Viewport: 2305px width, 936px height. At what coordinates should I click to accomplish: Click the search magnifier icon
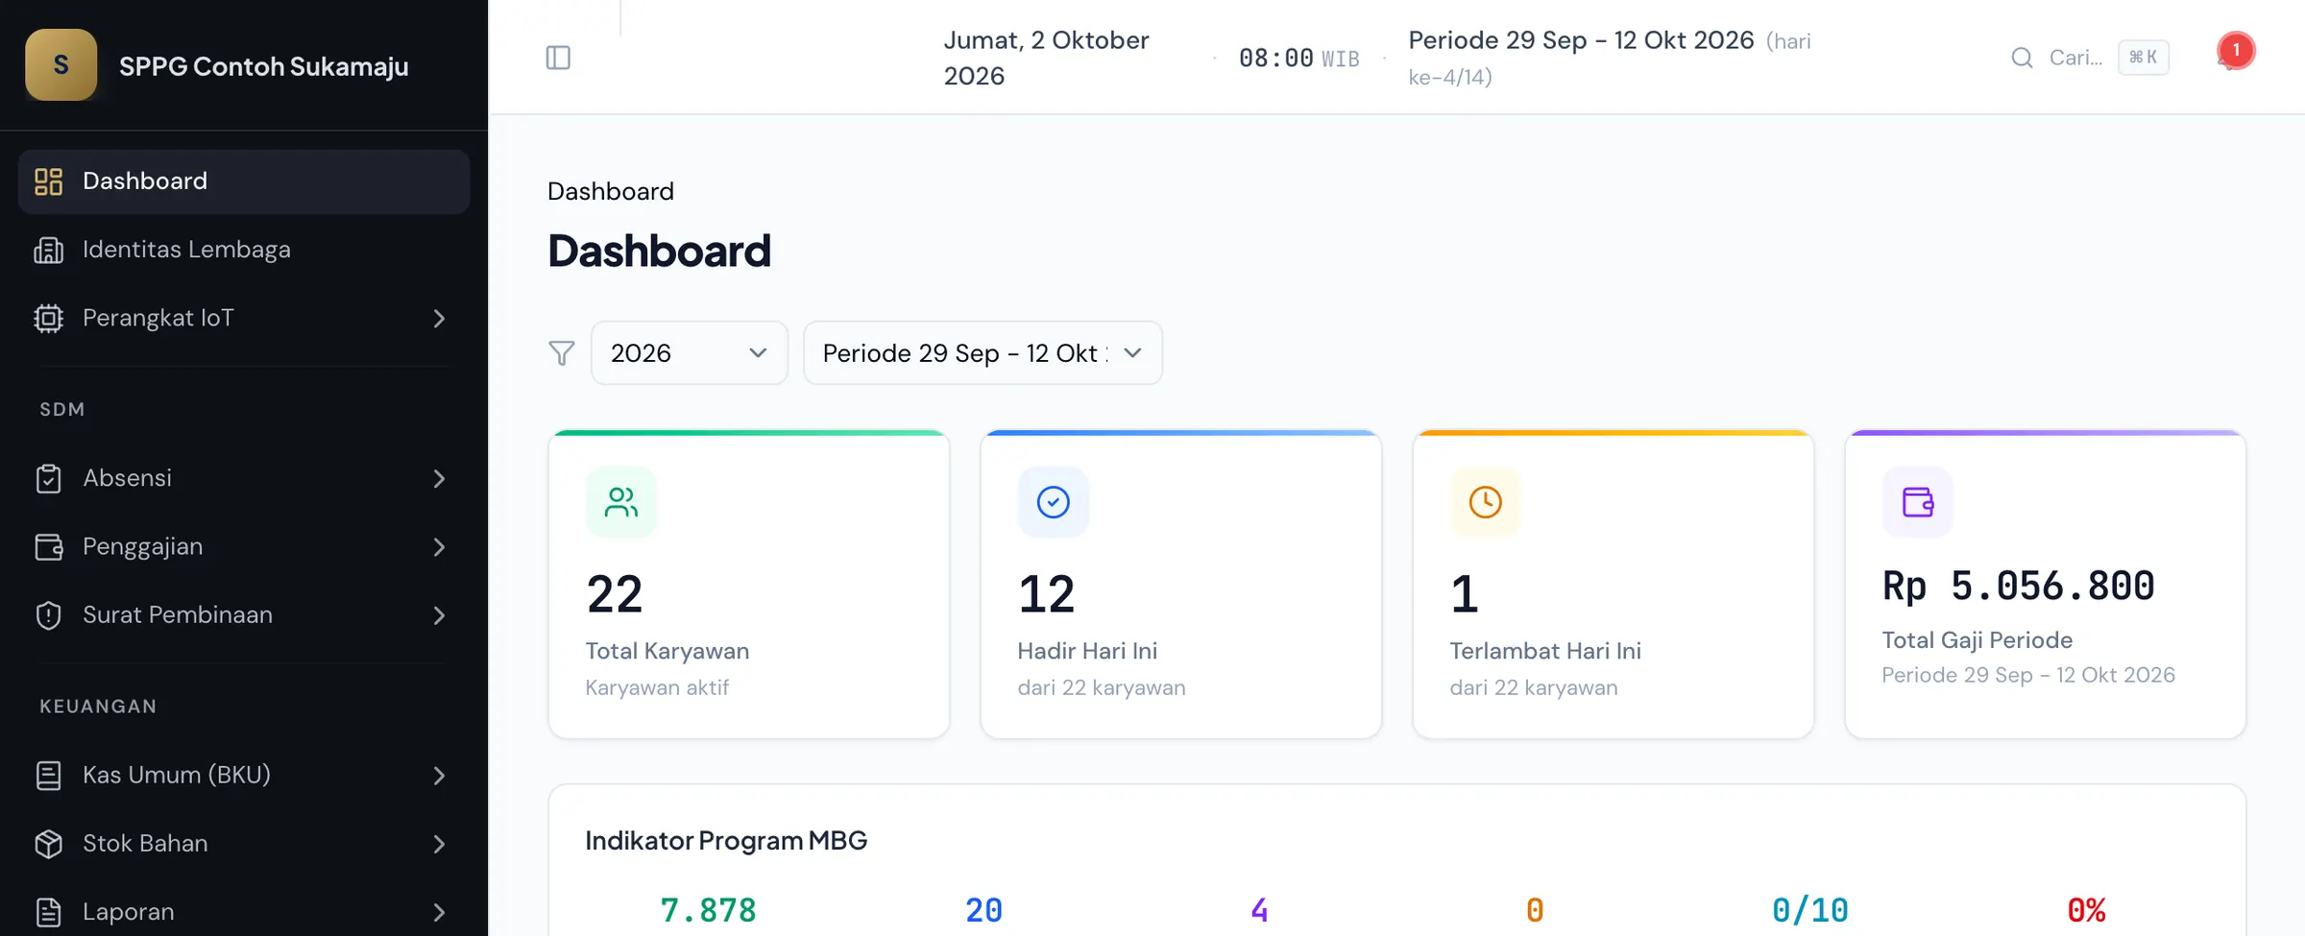(2022, 58)
